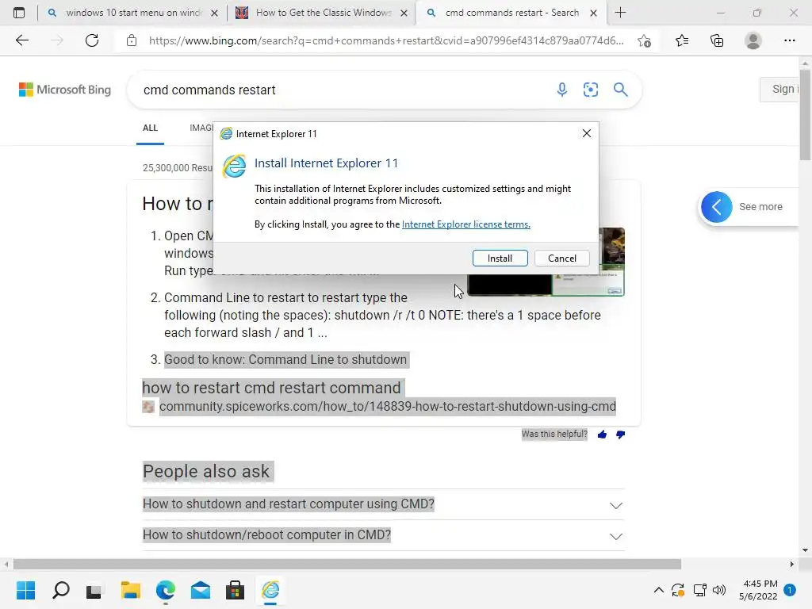Viewport: 812px width, 609px height.
Task: Show hidden system tray icons
Action: pyautogui.click(x=658, y=590)
